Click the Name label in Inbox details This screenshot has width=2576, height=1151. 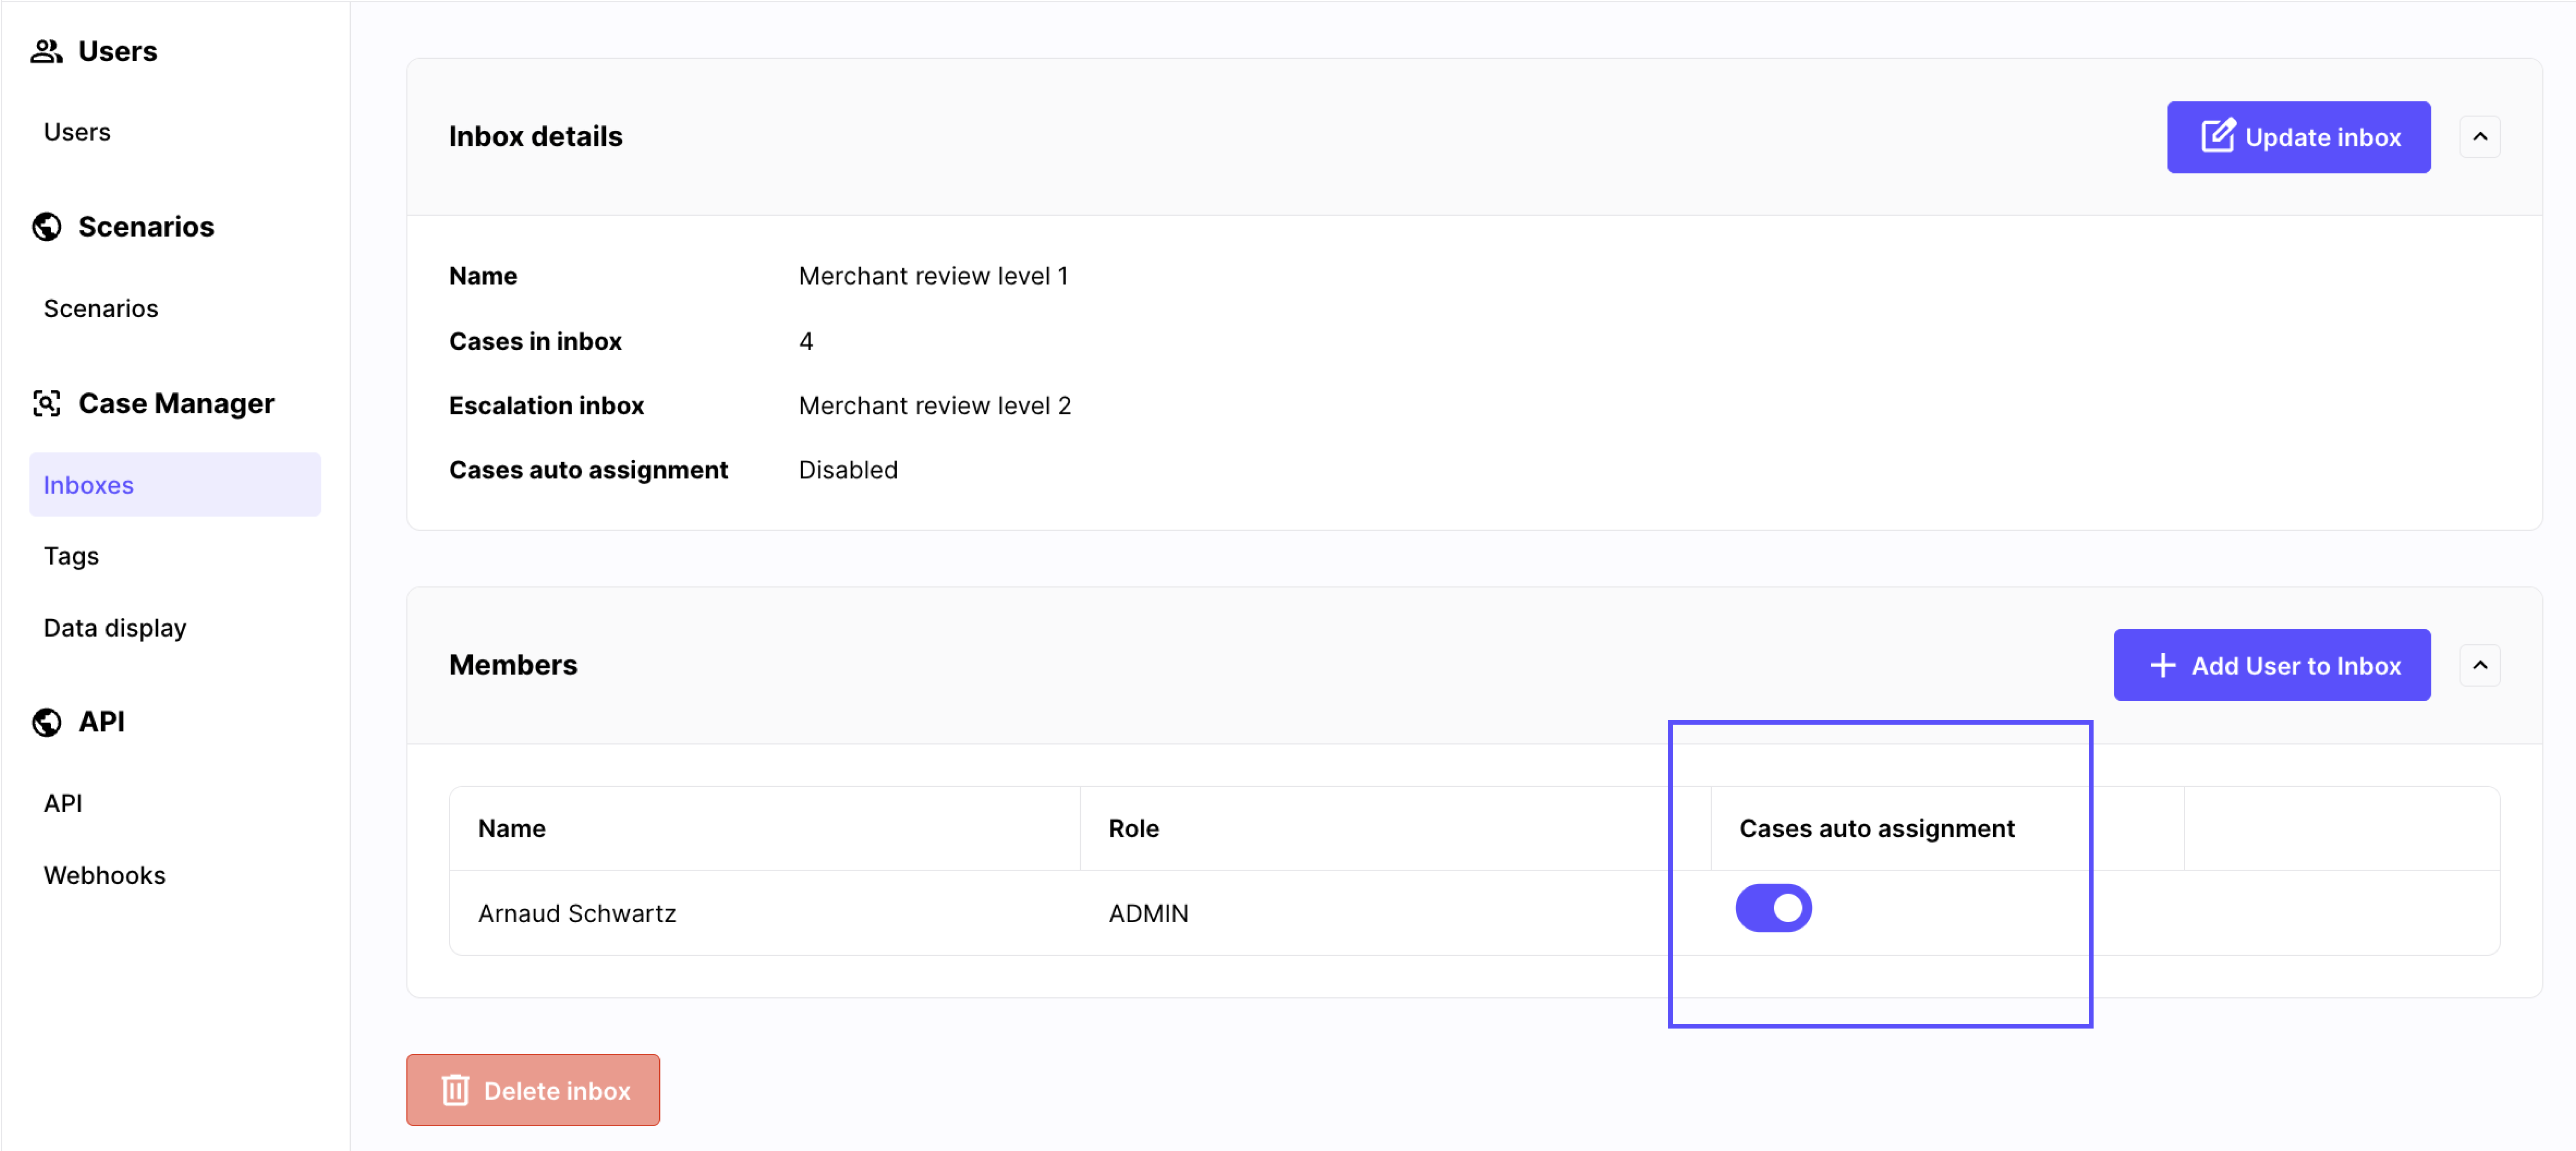[483, 276]
